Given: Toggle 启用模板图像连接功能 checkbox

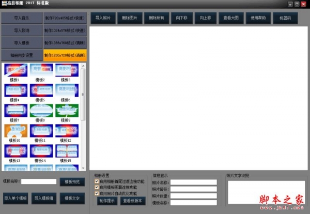Looking at the screenshot, I should pyautogui.click(x=97, y=187).
